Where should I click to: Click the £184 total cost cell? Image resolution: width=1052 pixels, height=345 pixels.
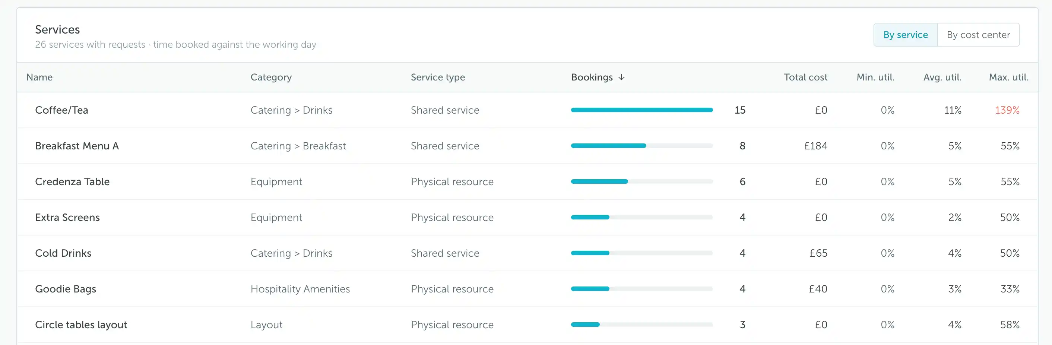point(815,146)
